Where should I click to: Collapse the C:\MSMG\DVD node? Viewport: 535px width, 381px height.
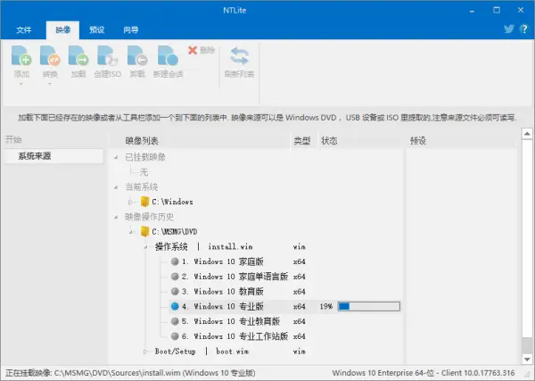point(130,232)
